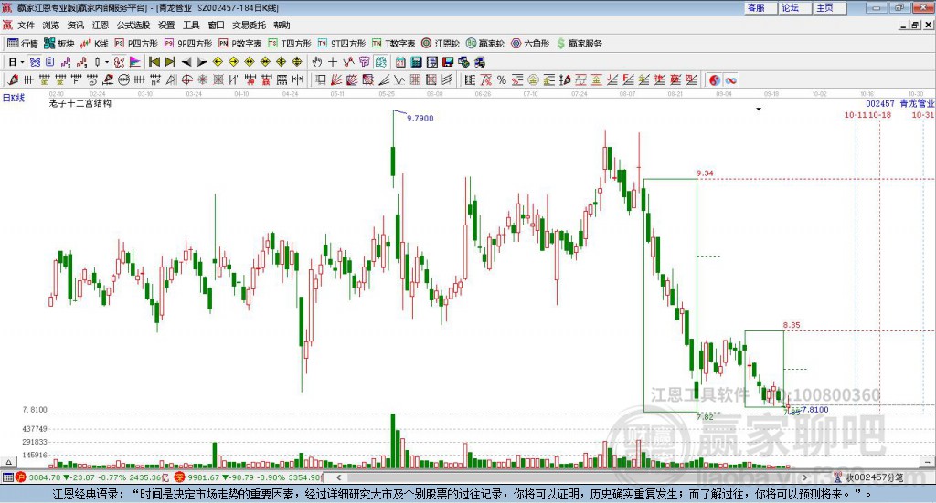Click the hand pan tool icon
The image size is (936, 503).
tap(317, 62)
